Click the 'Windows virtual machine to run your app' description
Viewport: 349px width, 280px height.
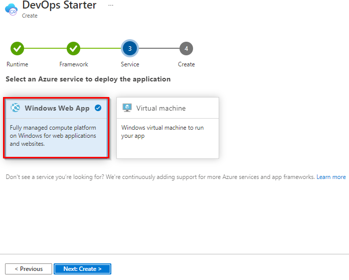click(x=162, y=132)
